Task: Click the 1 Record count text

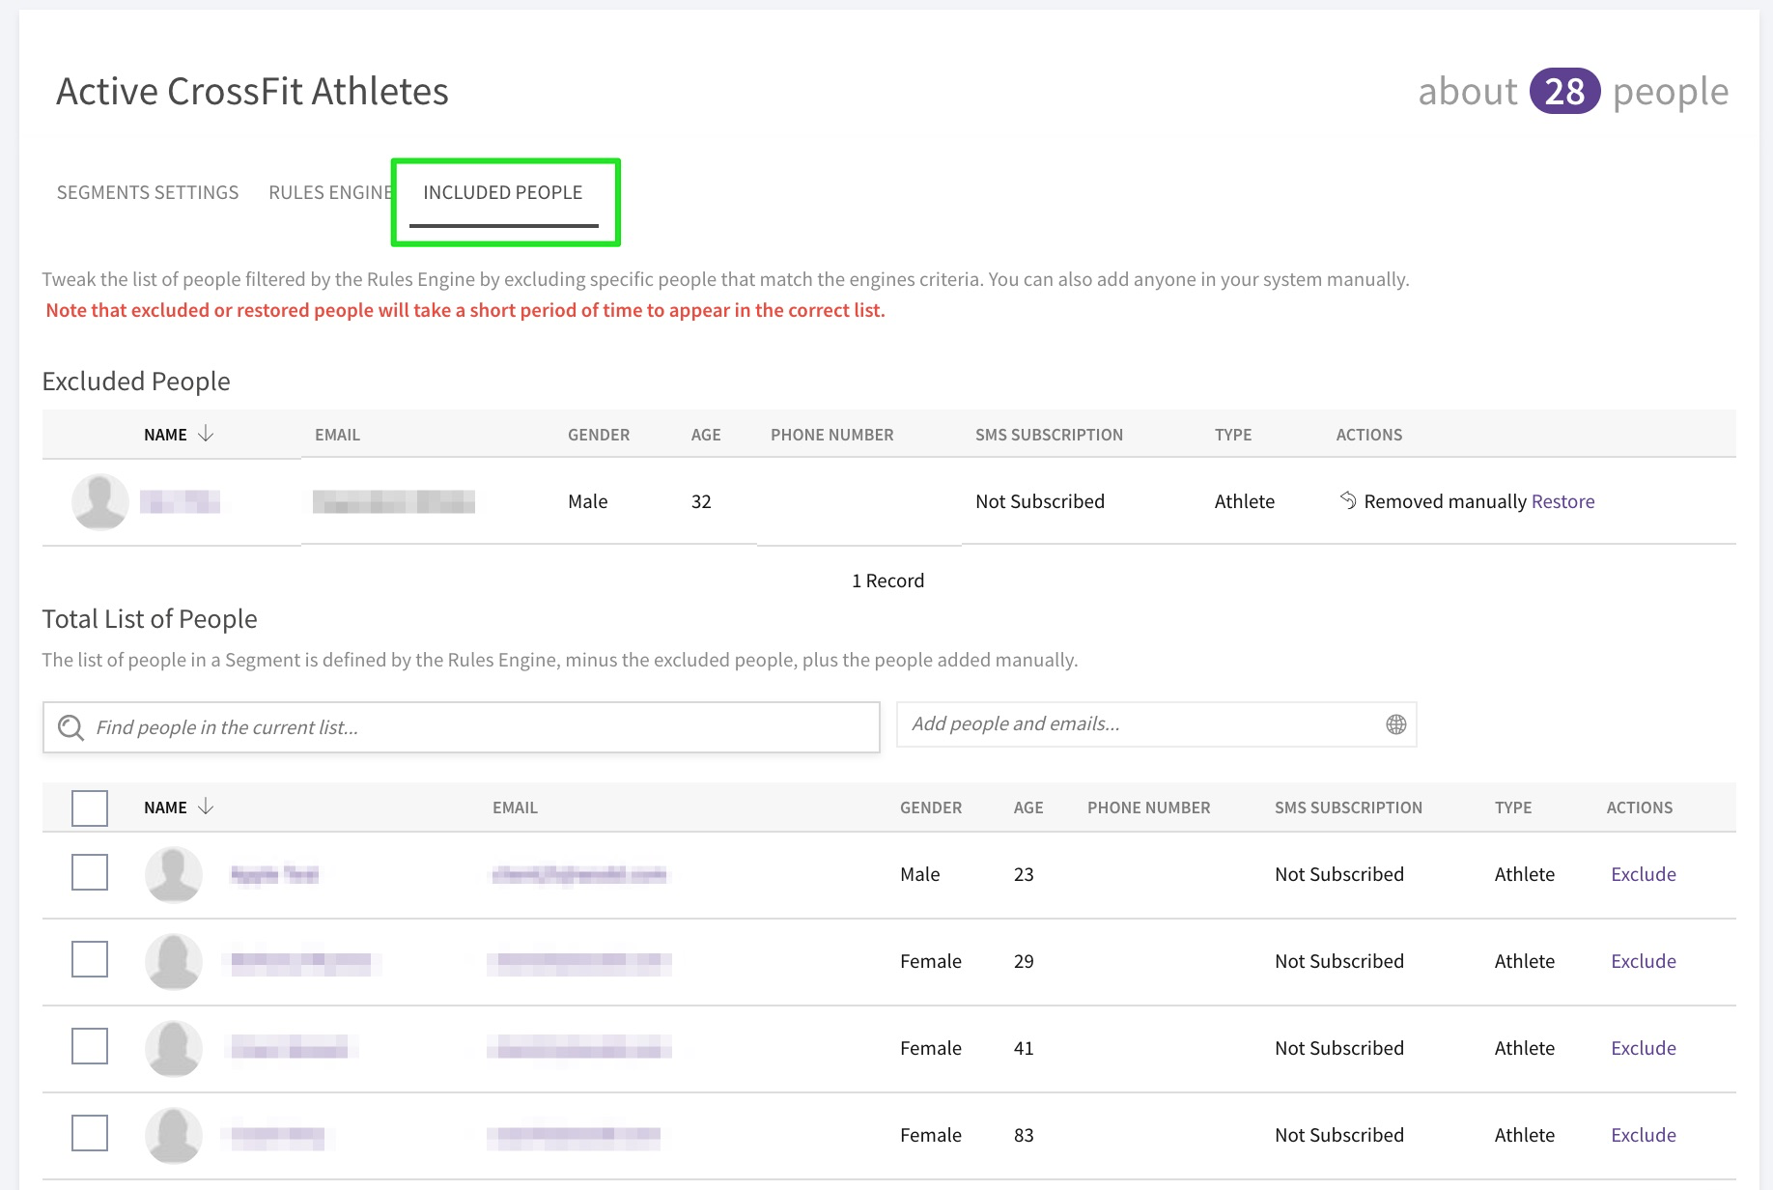Action: [887, 581]
